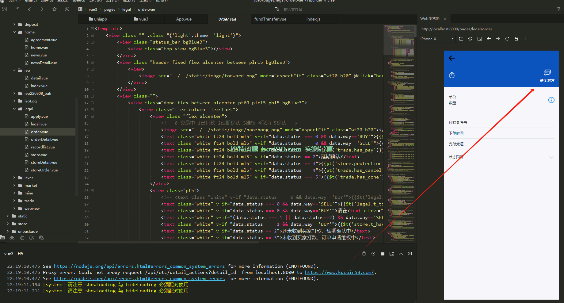Click the project manager icon at bottom left
Image resolution: width=564 pixels, height=303 pixels.
[x=2, y=238]
